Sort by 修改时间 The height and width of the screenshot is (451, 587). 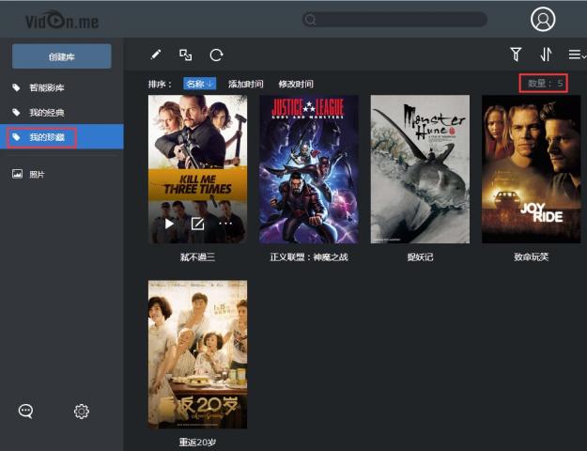pyautogui.click(x=296, y=84)
